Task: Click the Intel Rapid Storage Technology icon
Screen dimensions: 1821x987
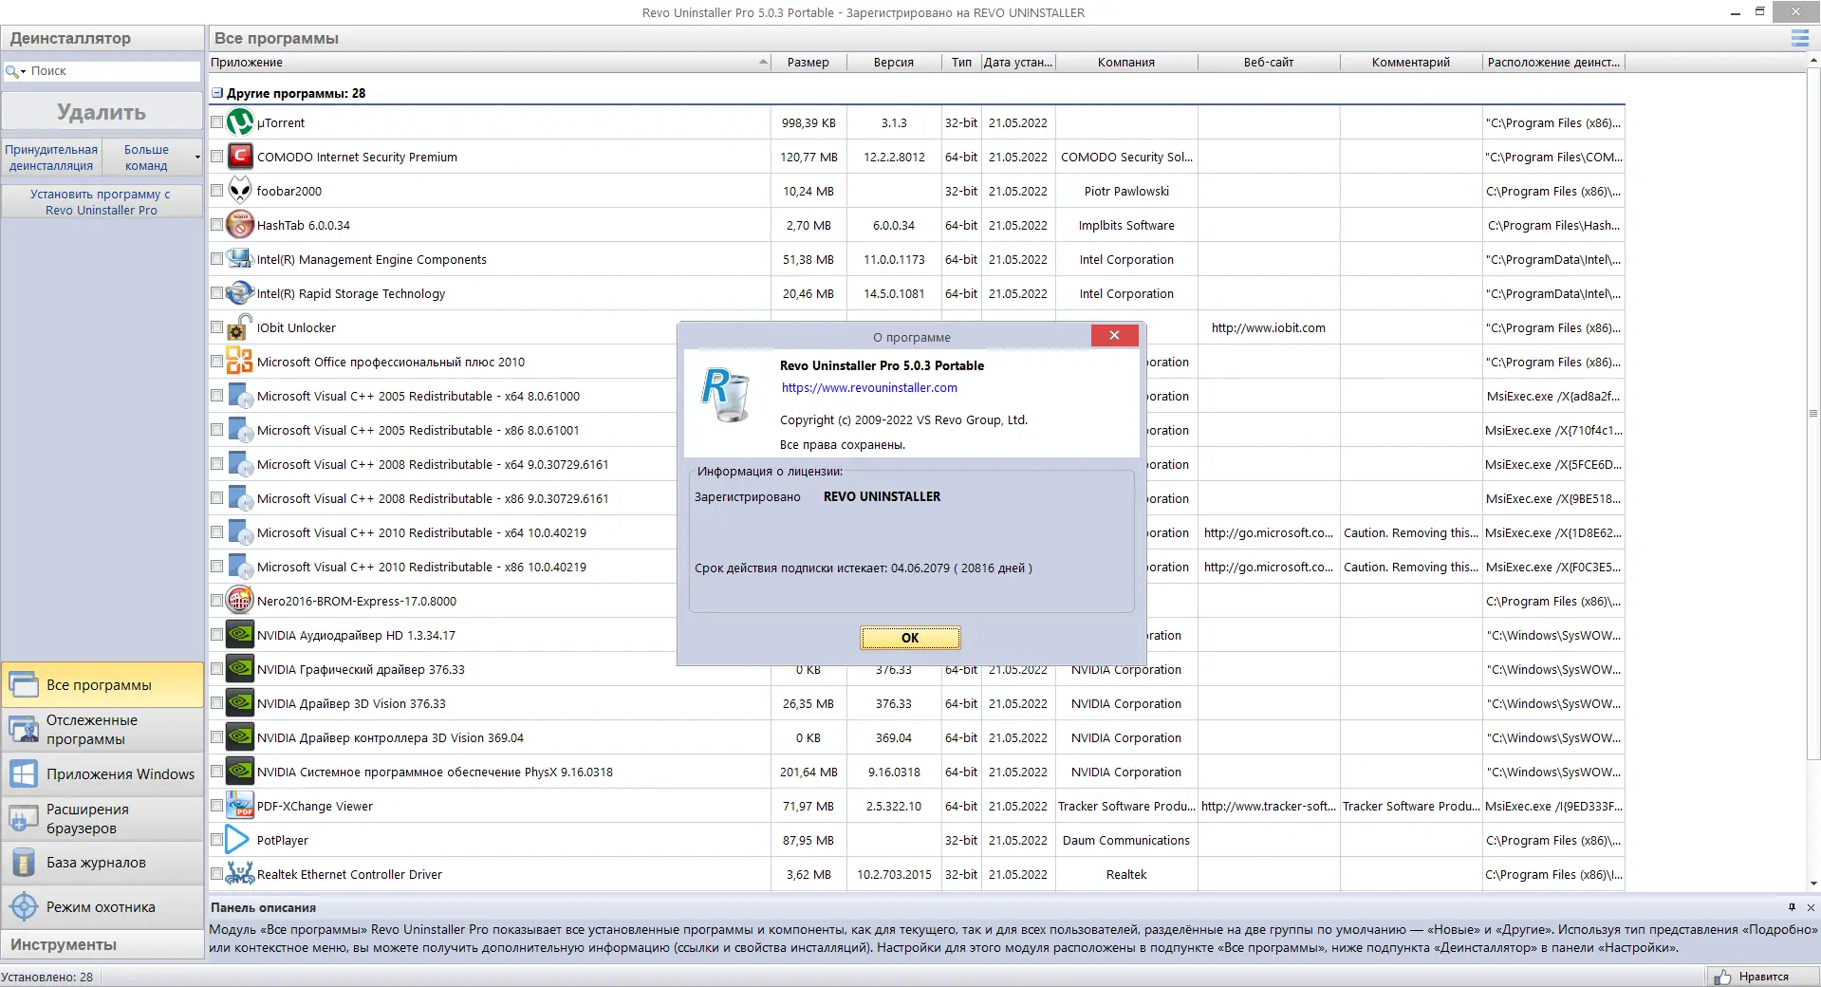Action: (240, 293)
